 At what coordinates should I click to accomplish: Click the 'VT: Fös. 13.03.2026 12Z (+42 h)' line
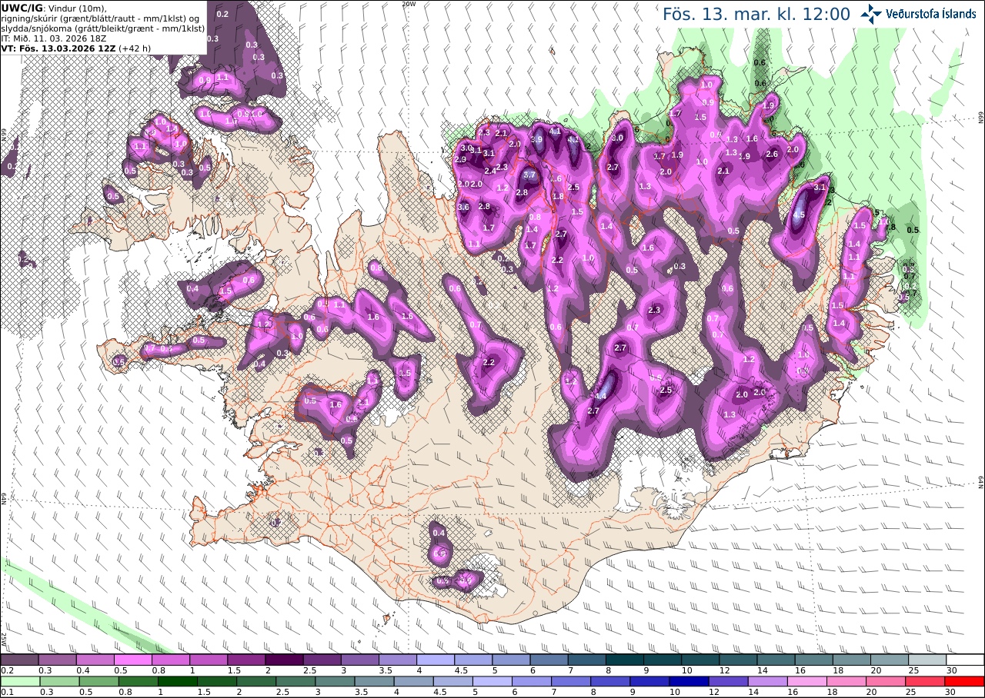pos(76,48)
